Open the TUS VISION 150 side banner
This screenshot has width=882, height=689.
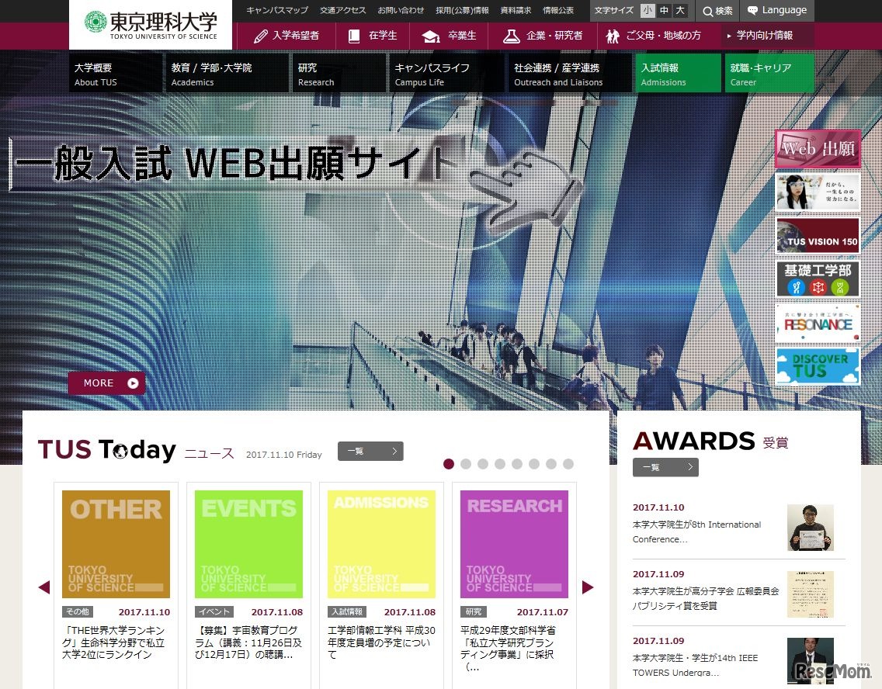tap(818, 235)
